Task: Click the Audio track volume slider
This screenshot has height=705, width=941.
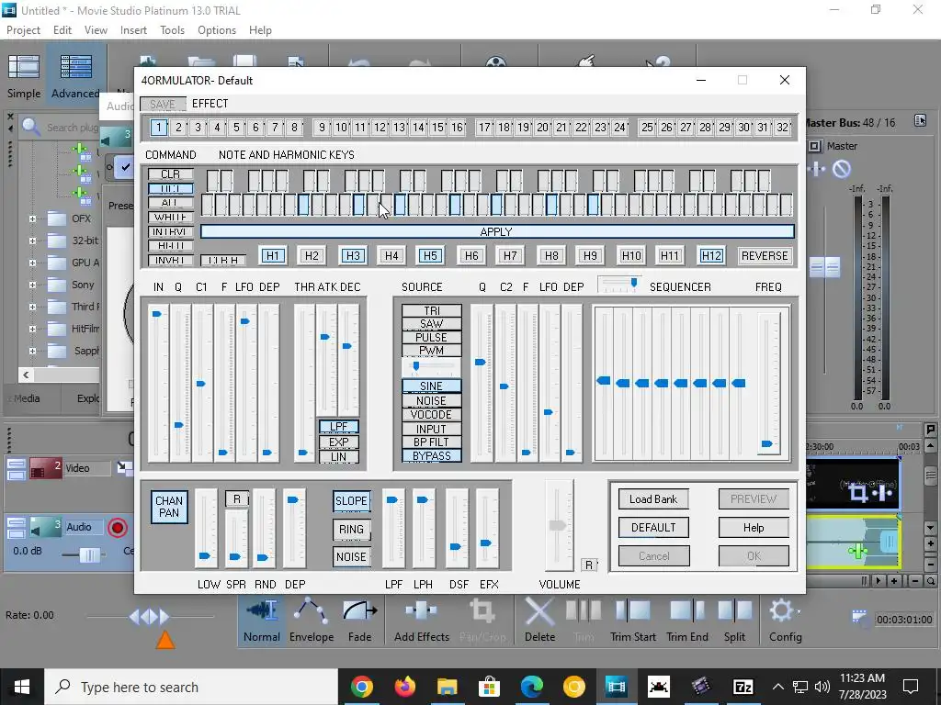Action: [x=90, y=554]
